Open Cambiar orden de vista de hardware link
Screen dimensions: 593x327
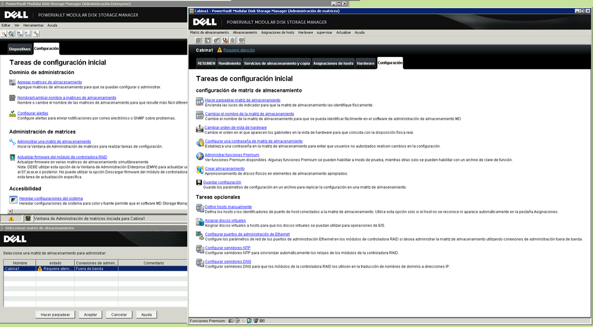(236, 127)
